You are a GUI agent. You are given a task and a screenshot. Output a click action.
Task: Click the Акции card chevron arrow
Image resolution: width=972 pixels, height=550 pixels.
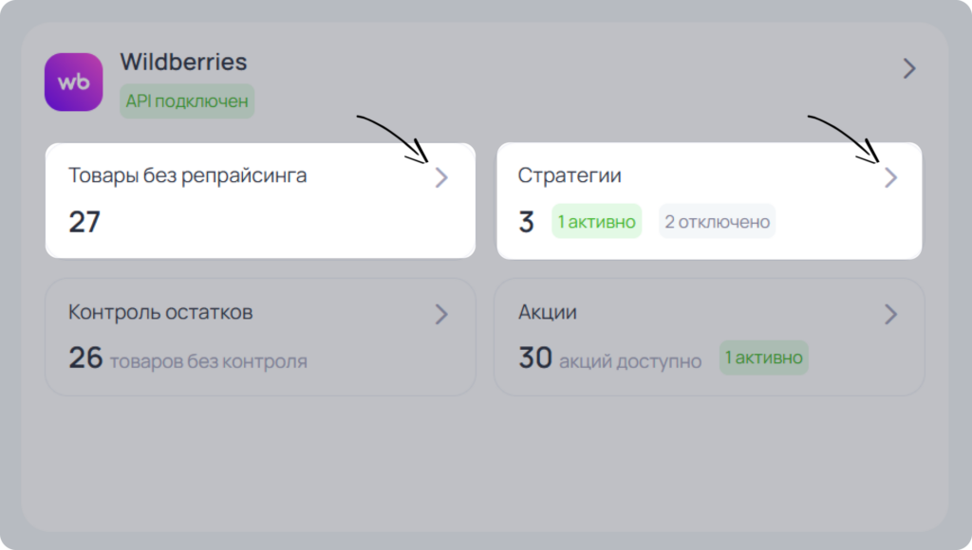coord(890,314)
